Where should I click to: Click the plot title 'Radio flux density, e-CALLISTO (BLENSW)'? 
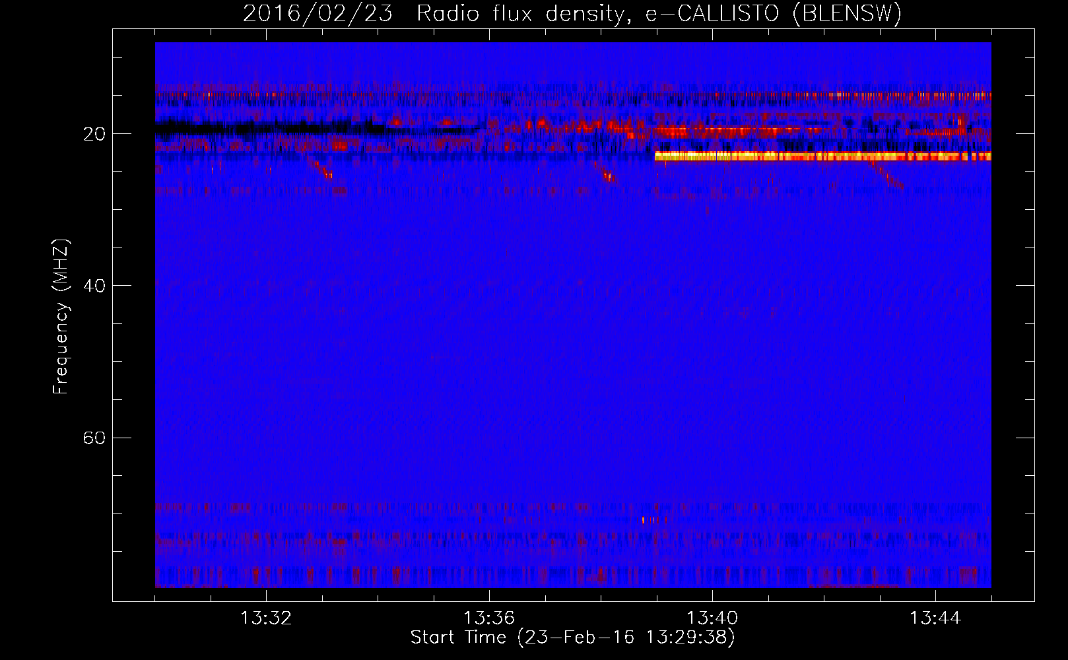pyautogui.click(x=659, y=14)
